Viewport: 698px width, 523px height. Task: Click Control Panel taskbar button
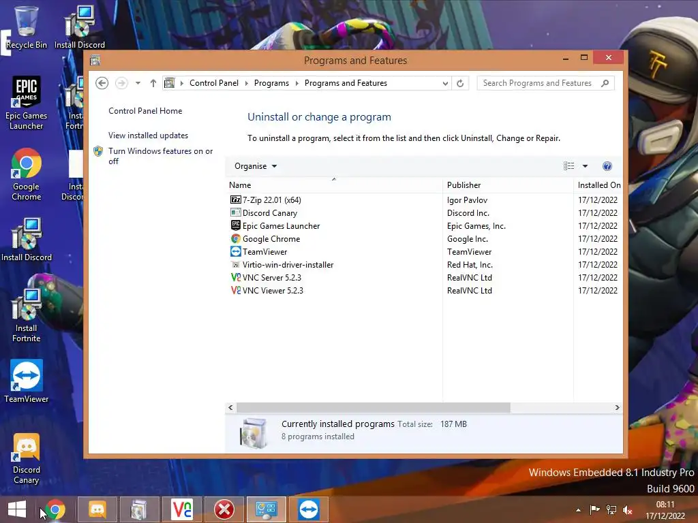pos(267,509)
